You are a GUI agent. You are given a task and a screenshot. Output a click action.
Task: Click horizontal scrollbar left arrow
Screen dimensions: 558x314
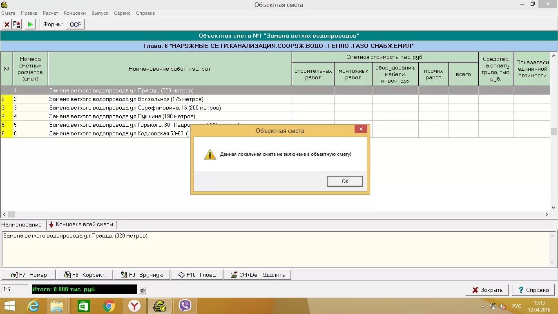tap(4, 214)
